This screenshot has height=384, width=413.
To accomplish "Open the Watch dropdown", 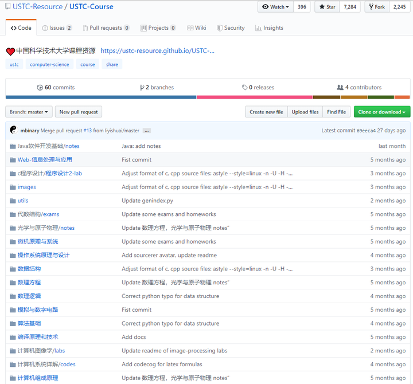I will 275,7.
